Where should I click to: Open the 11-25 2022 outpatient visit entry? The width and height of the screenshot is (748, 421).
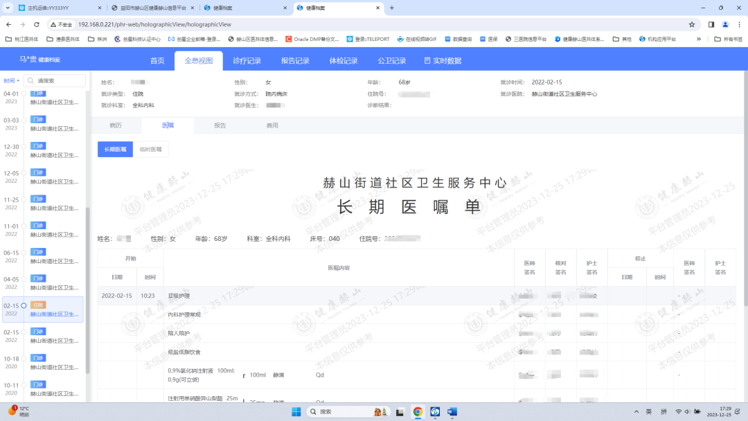(x=44, y=204)
